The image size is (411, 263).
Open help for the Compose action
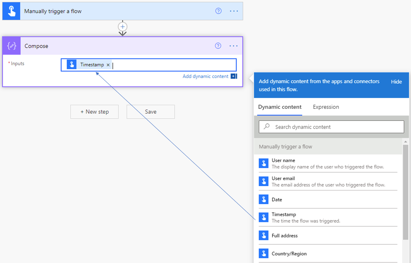click(218, 46)
